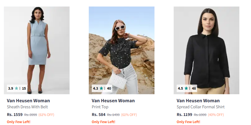Click the Rs. 584 price

tap(99, 115)
